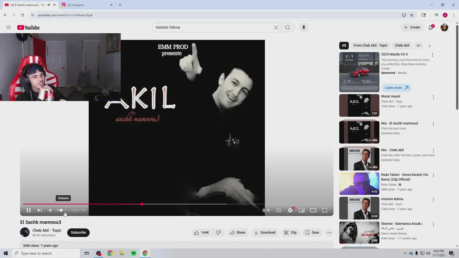Click the YouTube URL address bar
The image size is (459, 258).
[215, 15]
